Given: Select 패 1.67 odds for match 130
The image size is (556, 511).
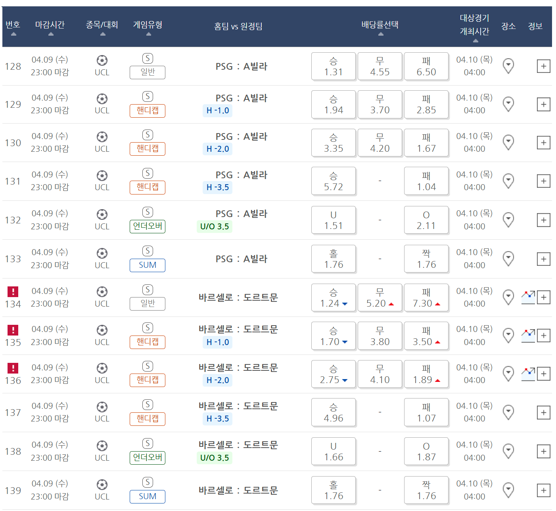Looking at the screenshot, I should pos(426,143).
